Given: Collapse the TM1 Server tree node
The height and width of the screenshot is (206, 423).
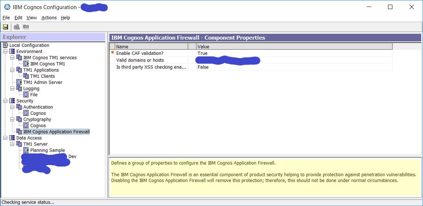Looking at the screenshot, I should point(12,144).
